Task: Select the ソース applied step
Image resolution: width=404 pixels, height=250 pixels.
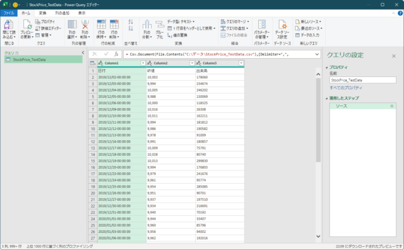Action: [363, 106]
